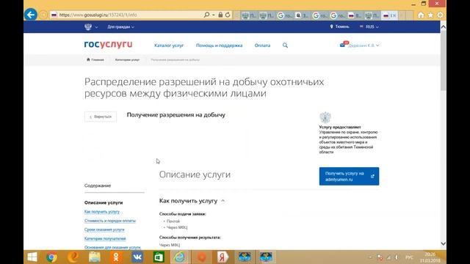Click the coat of arms emblem in top bar
Viewport: 470px width, 264px height.
[x=88, y=26]
